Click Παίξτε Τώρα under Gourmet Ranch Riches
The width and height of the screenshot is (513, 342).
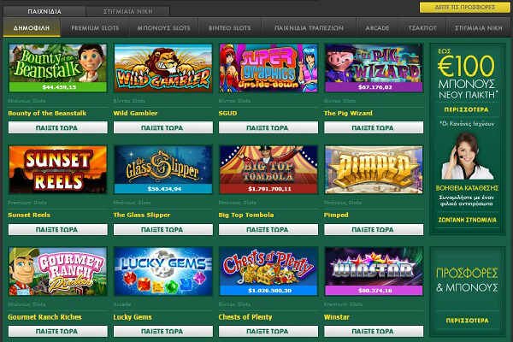tap(57, 331)
